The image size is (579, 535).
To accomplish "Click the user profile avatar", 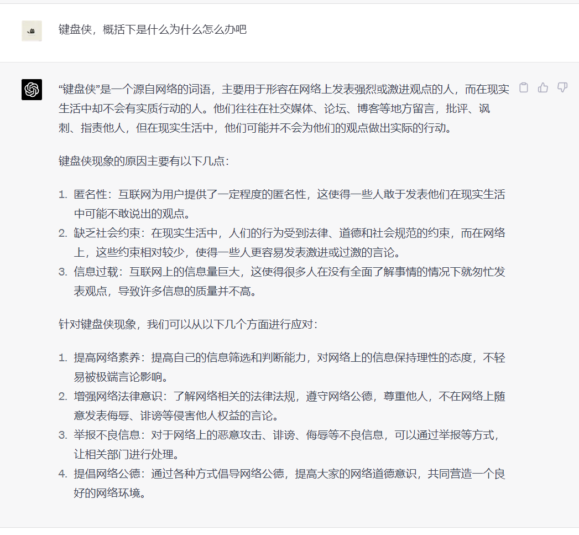I will (x=32, y=31).
